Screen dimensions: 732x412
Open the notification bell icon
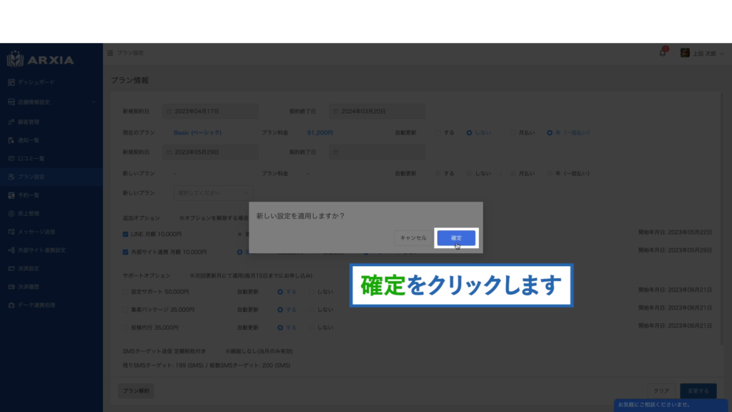click(662, 53)
